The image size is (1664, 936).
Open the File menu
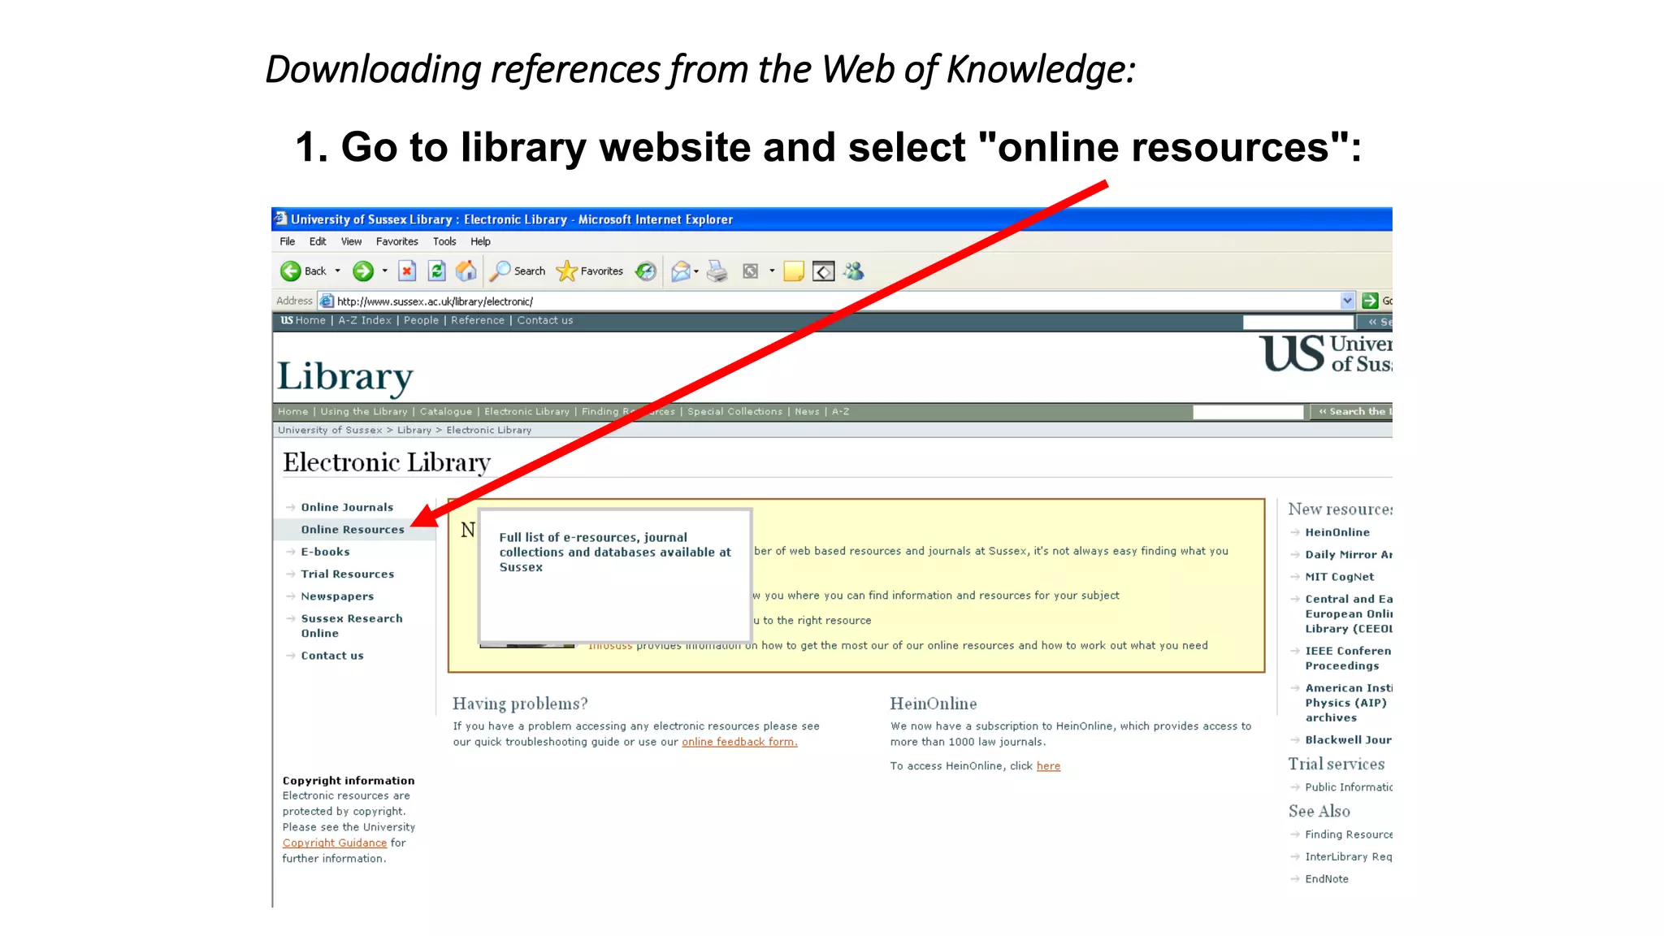(x=288, y=241)
